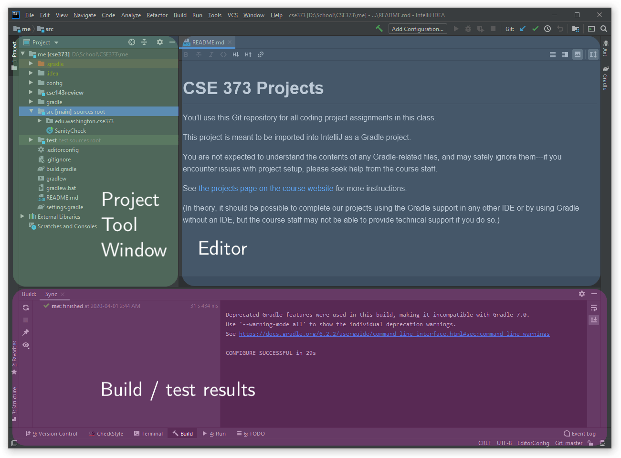621x458 pixels.
Task: Collapse the src [main] sources root
Action: pyautogui.click(x=31, y=111)
